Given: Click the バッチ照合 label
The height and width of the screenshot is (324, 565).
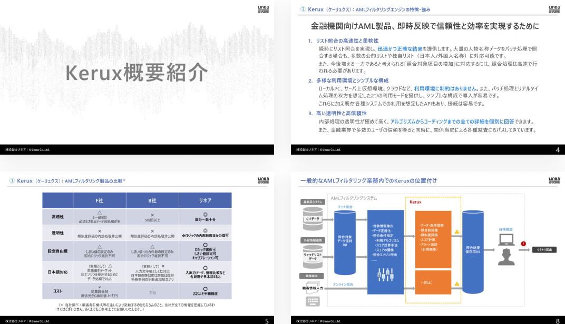Looking at the screenshot, I should (x=345, y=207).
